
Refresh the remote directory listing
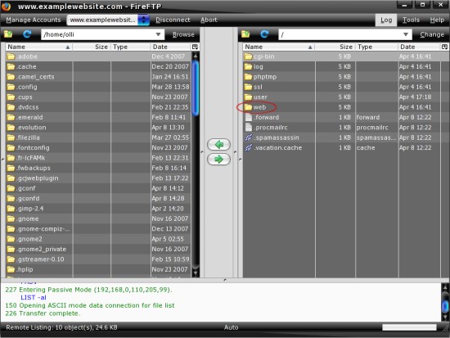click(x=264, y=34)
